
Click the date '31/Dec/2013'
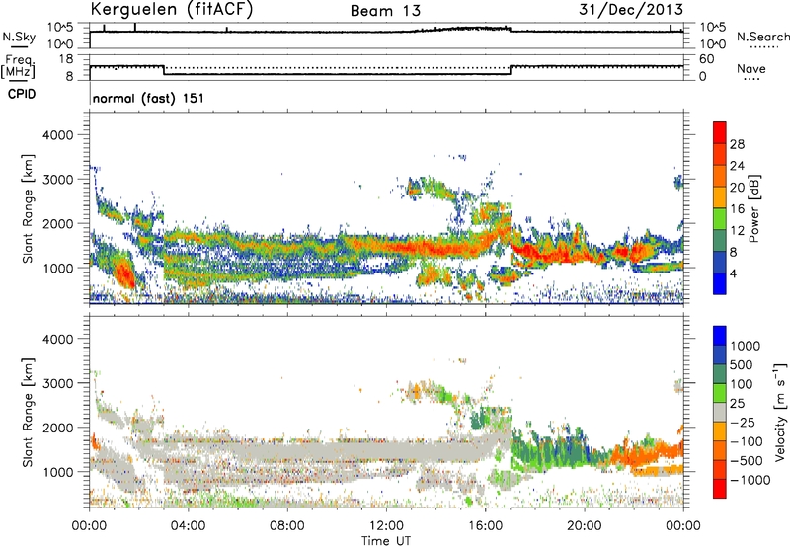pyautogui.click(x=631, y=9)
